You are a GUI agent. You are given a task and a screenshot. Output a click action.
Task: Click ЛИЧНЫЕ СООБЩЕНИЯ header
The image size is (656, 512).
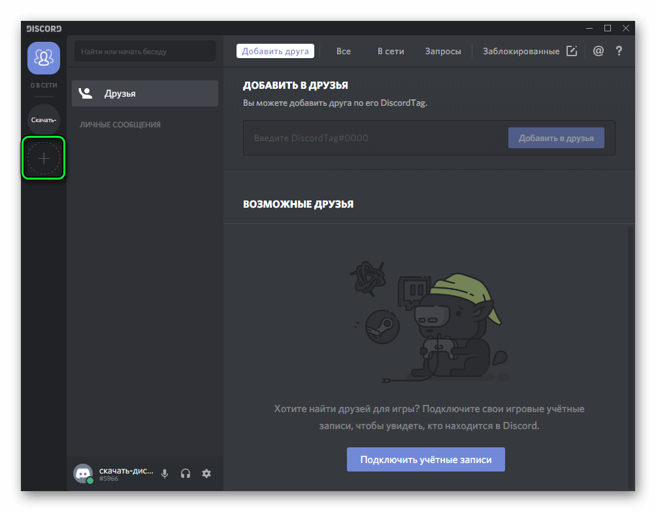point(120,125)
